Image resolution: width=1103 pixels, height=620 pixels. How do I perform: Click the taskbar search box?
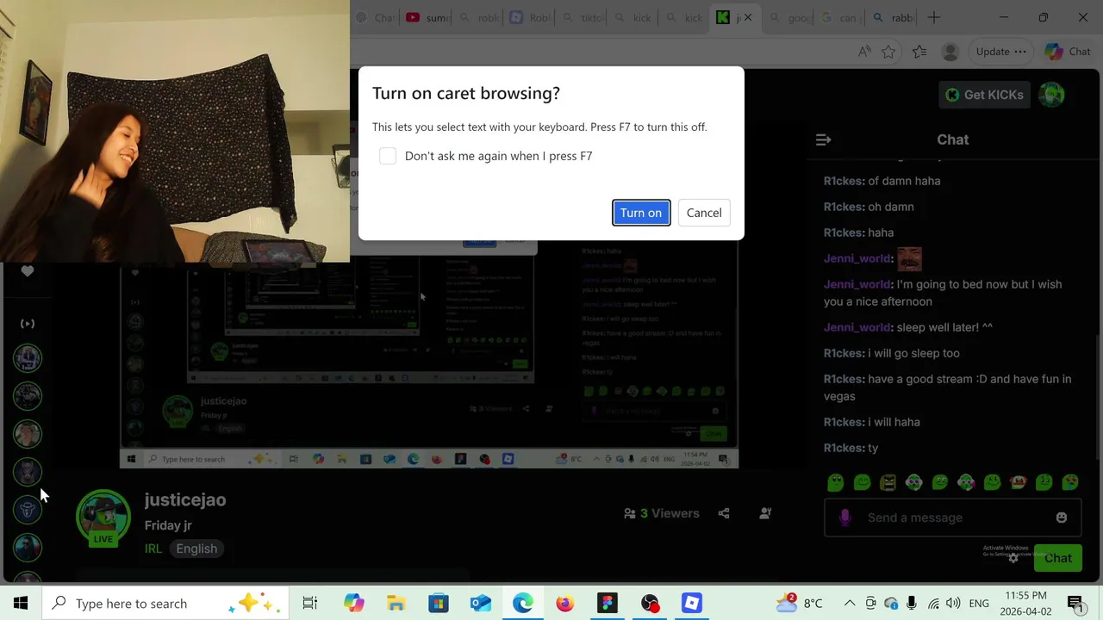coord(165,604)
